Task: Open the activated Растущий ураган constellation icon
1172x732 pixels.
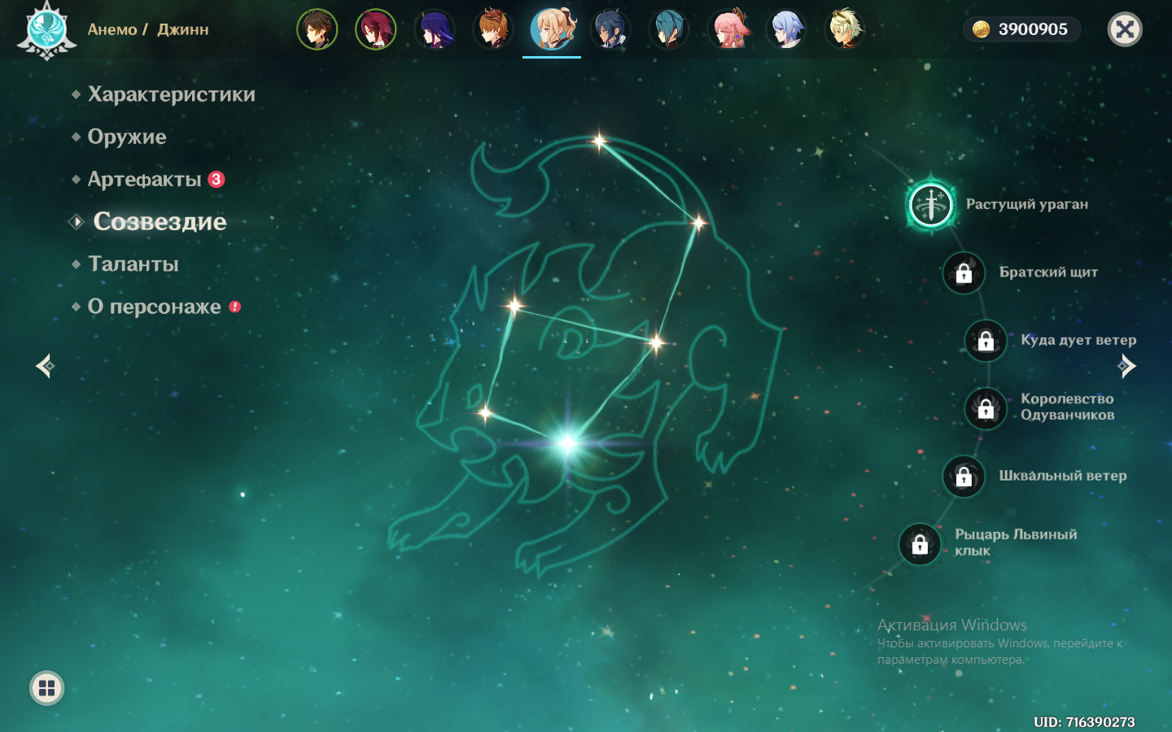Action: (x=931, y=204)
